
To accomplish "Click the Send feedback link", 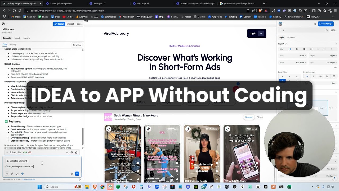I will pyautogui.click(x=29, y=180).
